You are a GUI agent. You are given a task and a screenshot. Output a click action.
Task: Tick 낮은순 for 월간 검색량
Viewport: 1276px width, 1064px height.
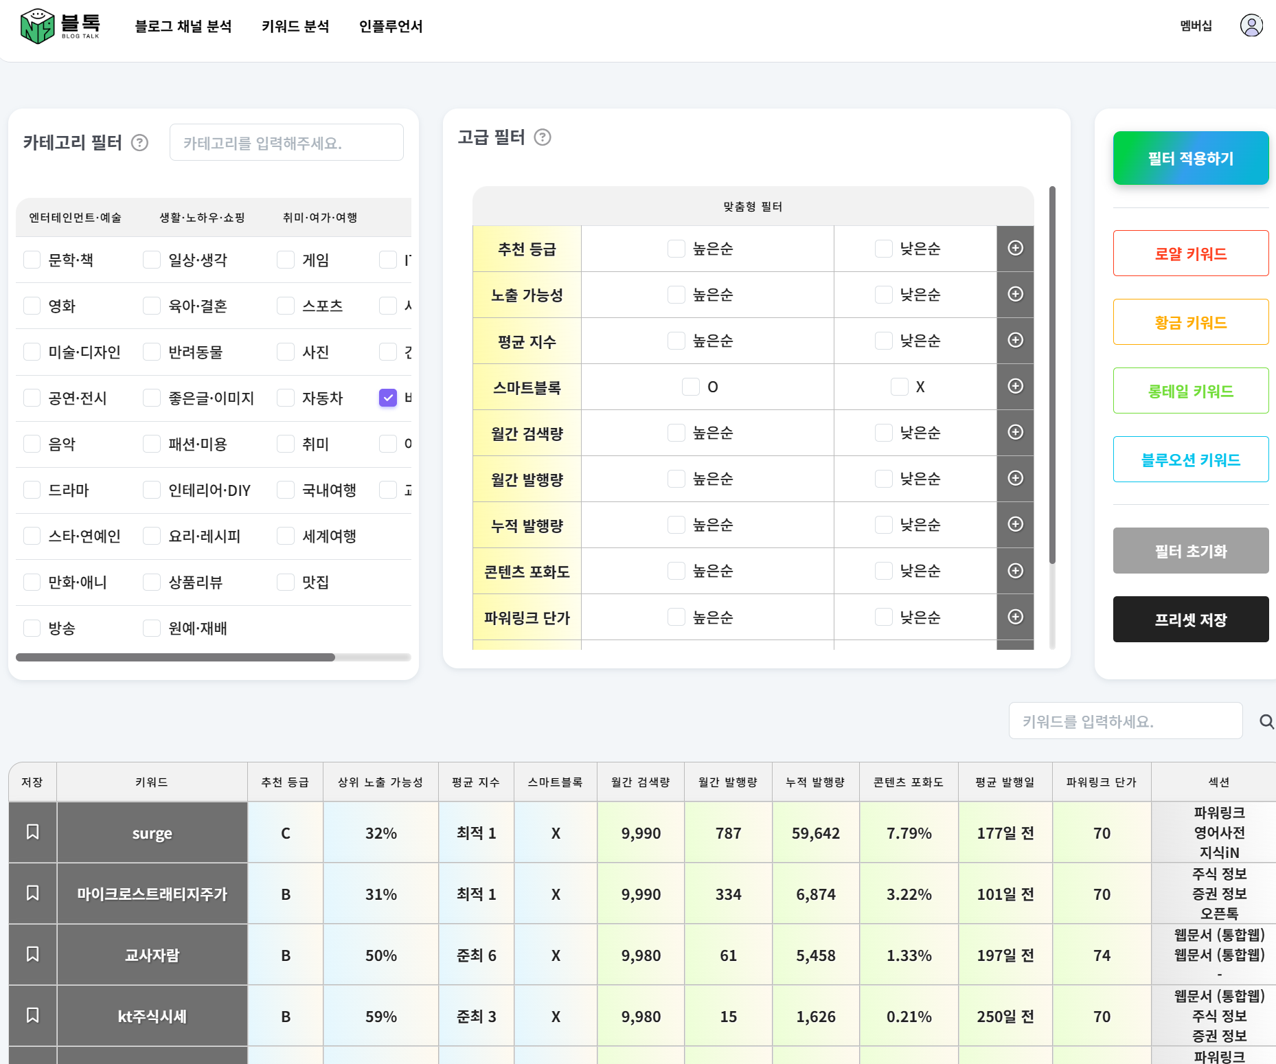(x=884, y=433)
